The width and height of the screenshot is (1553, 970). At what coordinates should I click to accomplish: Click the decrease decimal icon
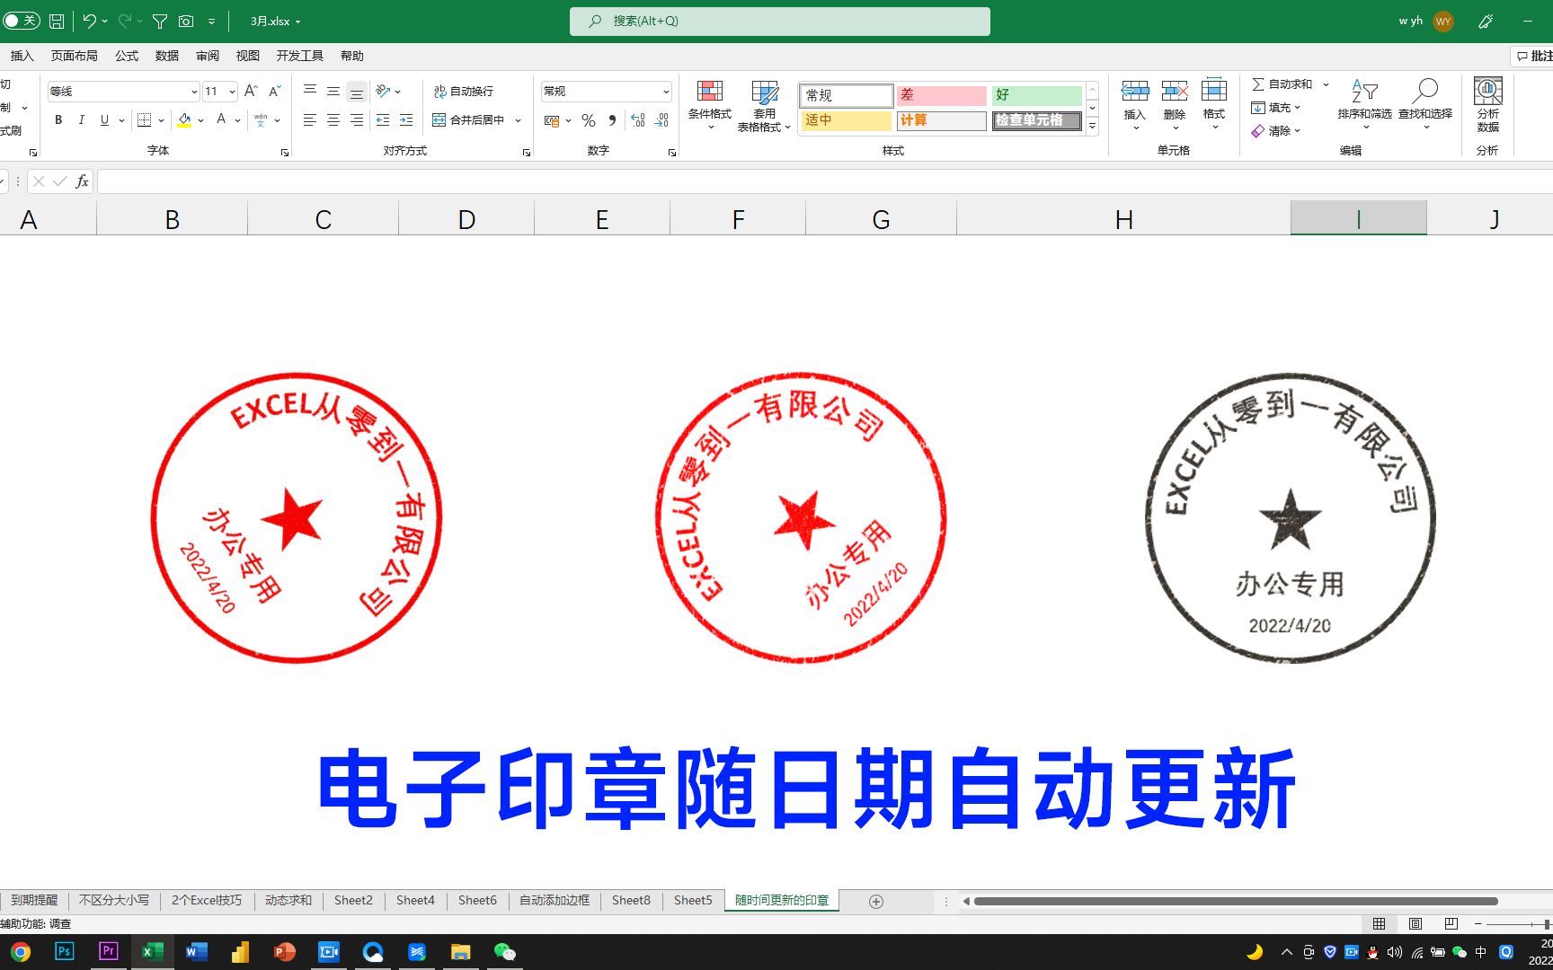pyautogui.click(x=662, y=120)
